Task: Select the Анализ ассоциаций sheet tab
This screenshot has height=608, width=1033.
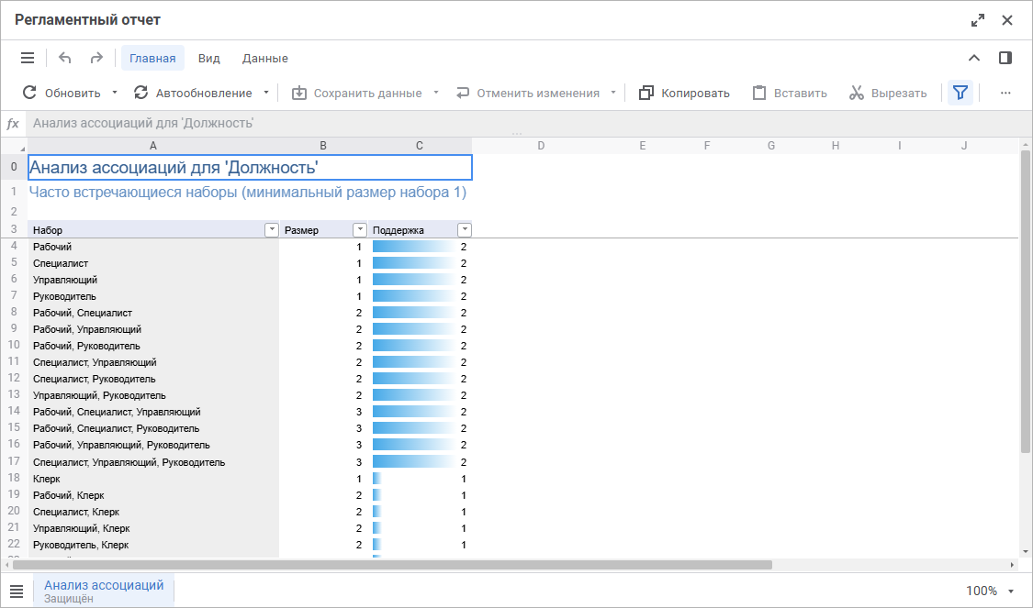Action: pos(104,591)
